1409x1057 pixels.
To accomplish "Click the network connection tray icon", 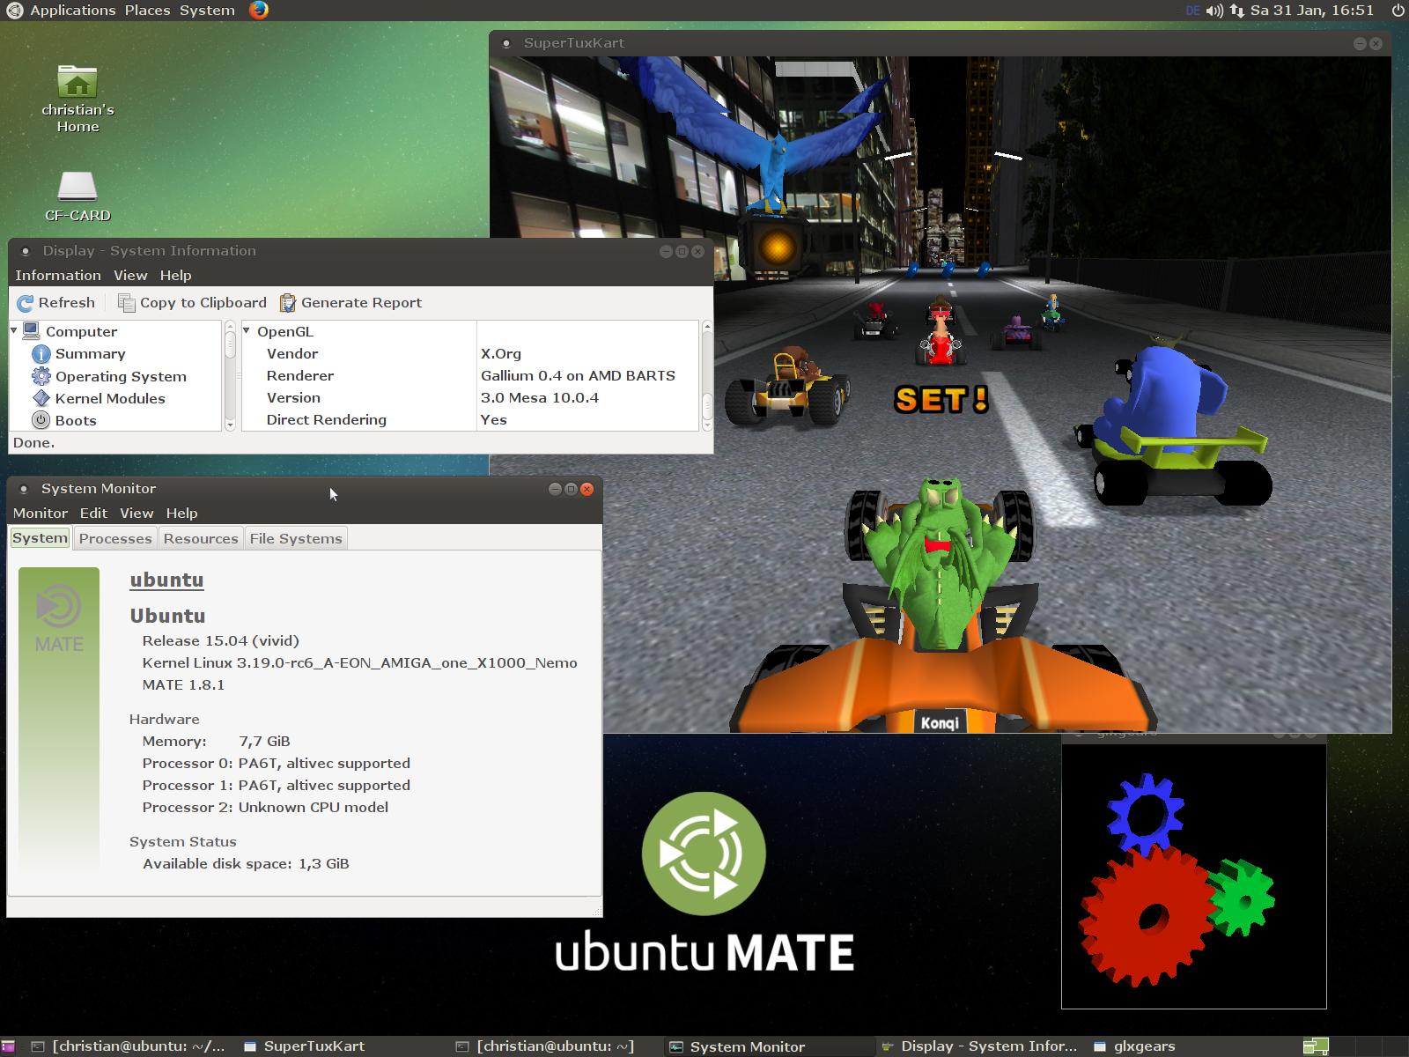I will 1237,11.
